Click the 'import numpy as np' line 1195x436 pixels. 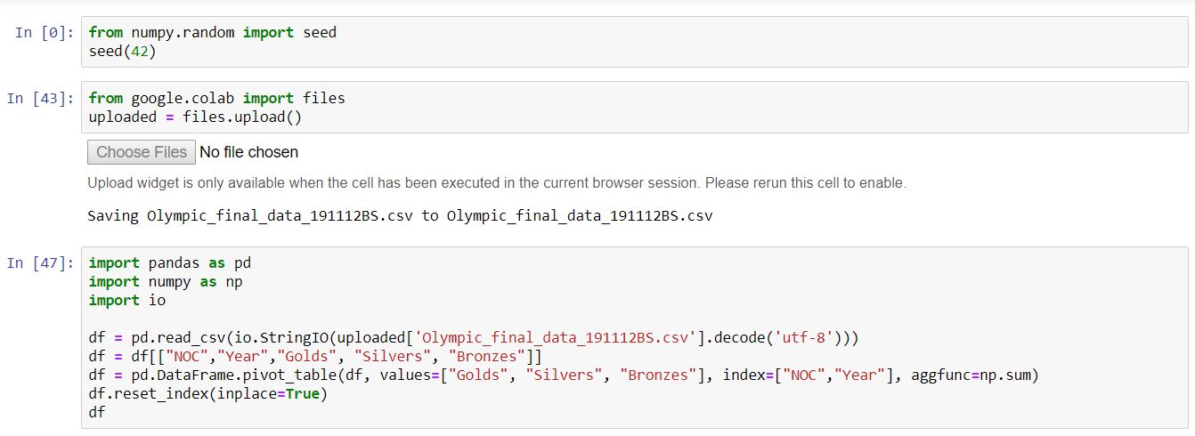[x=166, y=281]
